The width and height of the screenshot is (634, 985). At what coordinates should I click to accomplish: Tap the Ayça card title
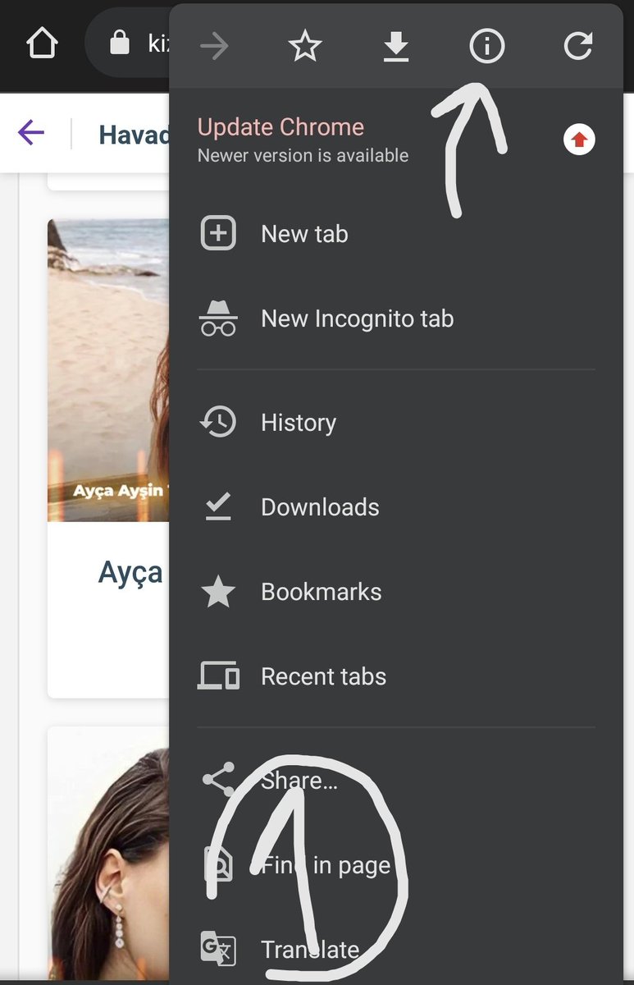pyautogui.click(x=131, y=572)
